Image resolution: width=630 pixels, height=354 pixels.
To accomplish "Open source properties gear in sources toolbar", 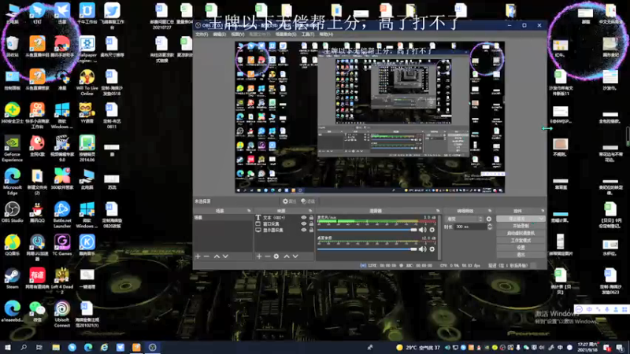I will click(276, 256).
